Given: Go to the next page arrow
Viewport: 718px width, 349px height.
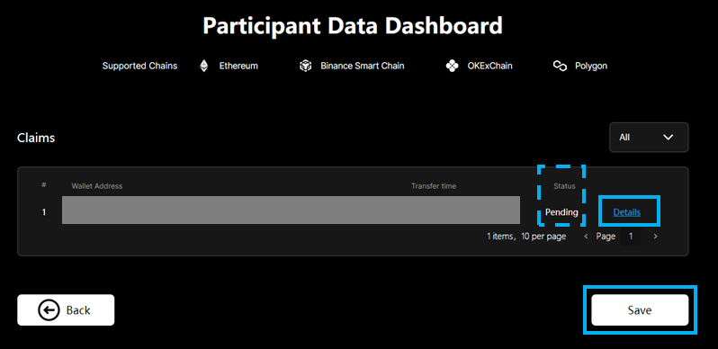Looking at the screenshot, I should pos(655,237).
